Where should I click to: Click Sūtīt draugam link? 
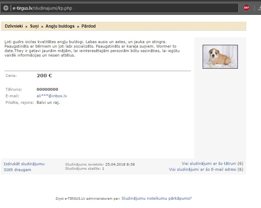(18, 170)
